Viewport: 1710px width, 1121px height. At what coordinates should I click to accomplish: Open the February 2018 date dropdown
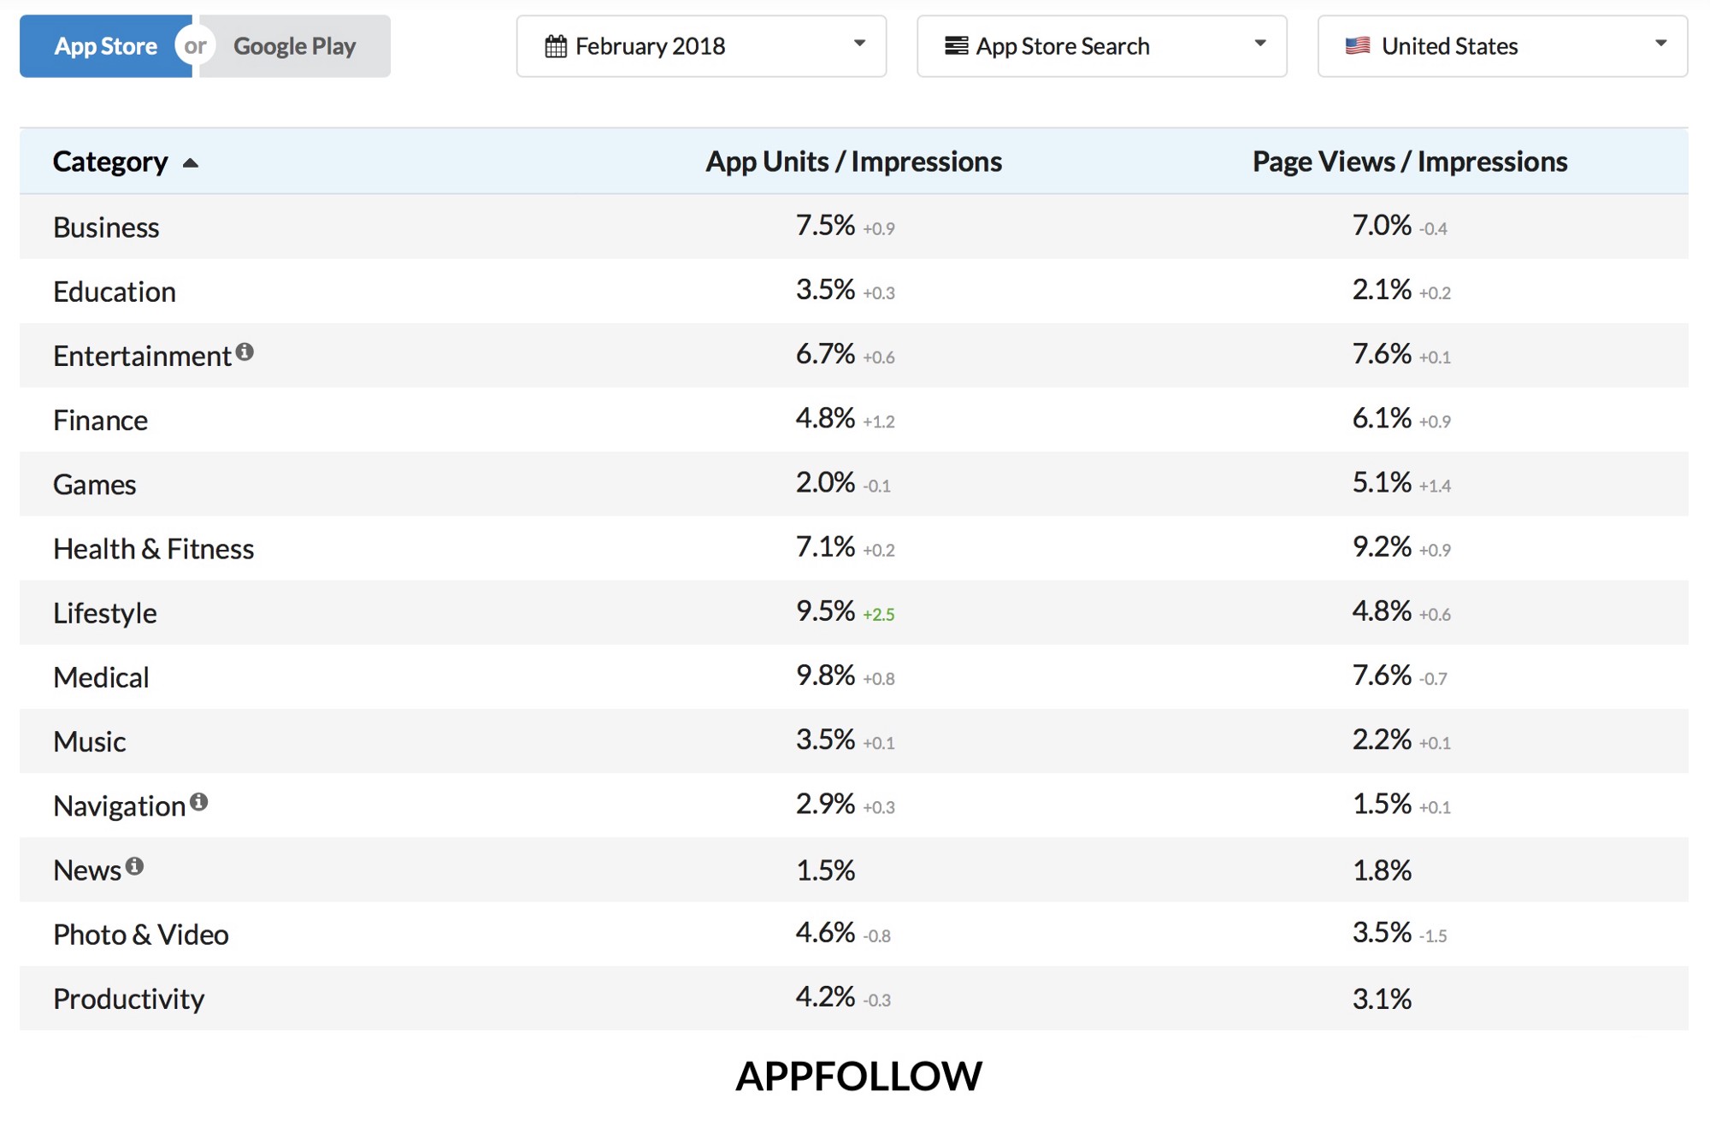click(x=701, y=46)
